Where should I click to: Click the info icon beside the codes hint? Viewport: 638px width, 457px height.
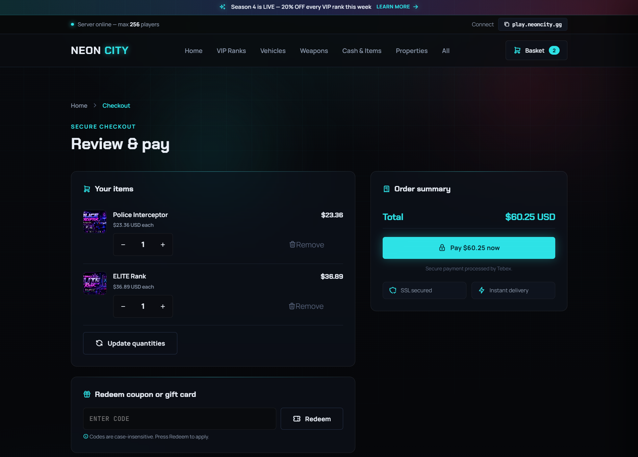pos(86,436)
